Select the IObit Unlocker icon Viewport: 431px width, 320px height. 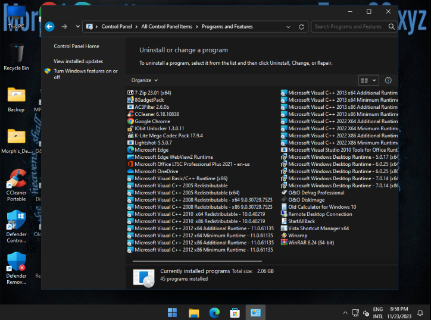tap(130, 128)
